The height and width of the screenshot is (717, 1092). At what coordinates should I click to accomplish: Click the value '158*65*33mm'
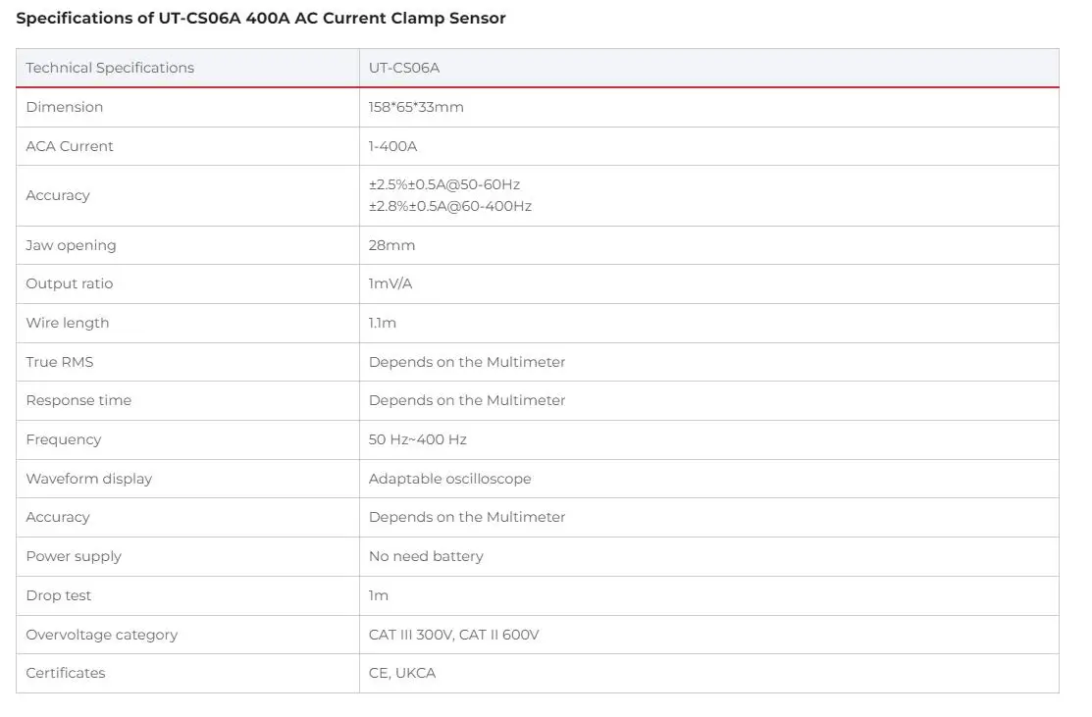[416, 107]
